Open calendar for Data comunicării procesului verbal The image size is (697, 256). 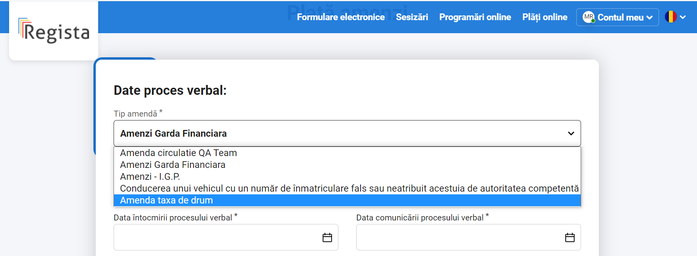570,237
